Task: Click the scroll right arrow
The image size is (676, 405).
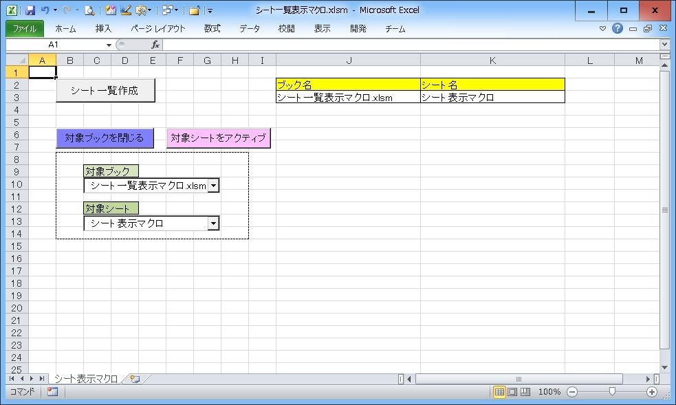Action: tap(648, 379)
